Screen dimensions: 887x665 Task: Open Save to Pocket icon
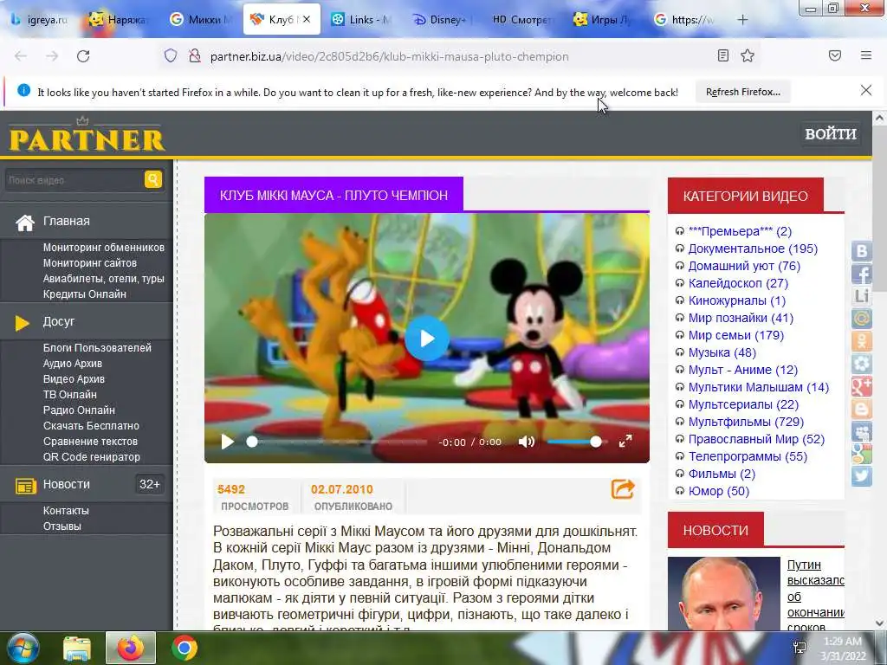click(x=835, y=55)
